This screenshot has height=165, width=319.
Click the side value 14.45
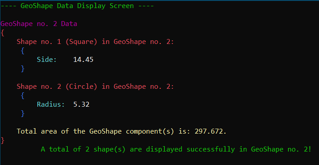pyautogui.click(x=83, y=60)
